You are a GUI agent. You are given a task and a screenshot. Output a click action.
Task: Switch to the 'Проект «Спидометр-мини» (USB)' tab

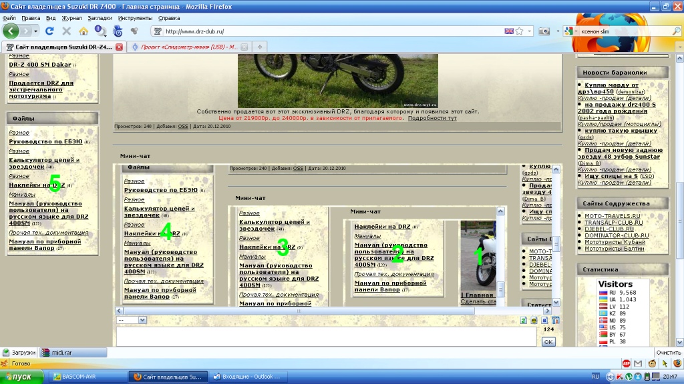tap(189, 47)
